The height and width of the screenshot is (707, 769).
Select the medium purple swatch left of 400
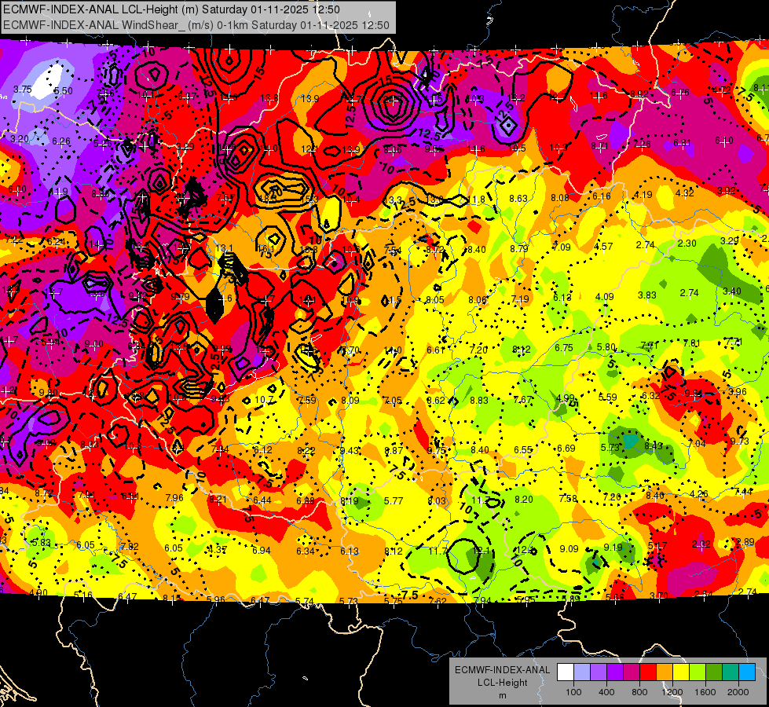599,672
